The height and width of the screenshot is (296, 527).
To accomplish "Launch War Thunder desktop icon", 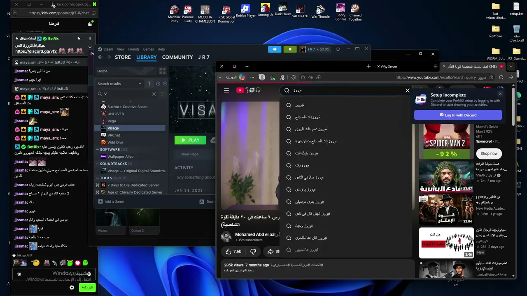I will coord(321,12).
